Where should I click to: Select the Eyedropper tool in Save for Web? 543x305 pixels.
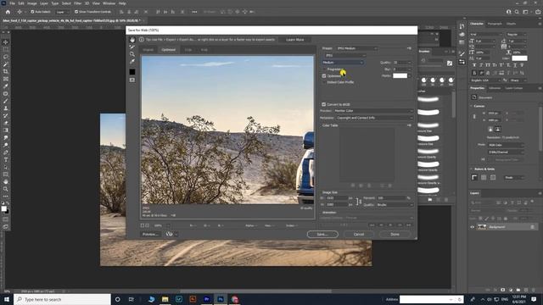pos(132,62)
